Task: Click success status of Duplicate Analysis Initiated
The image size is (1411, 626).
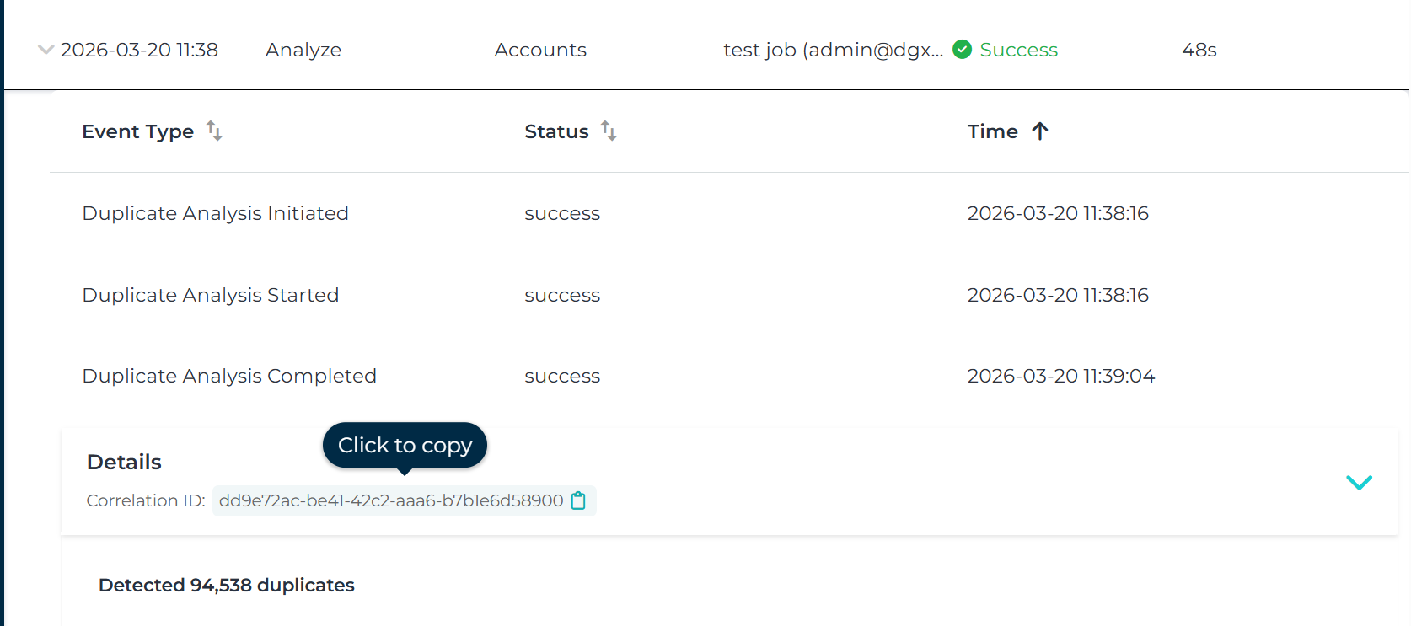Action: pyautogui.click(x=562, y=213)
